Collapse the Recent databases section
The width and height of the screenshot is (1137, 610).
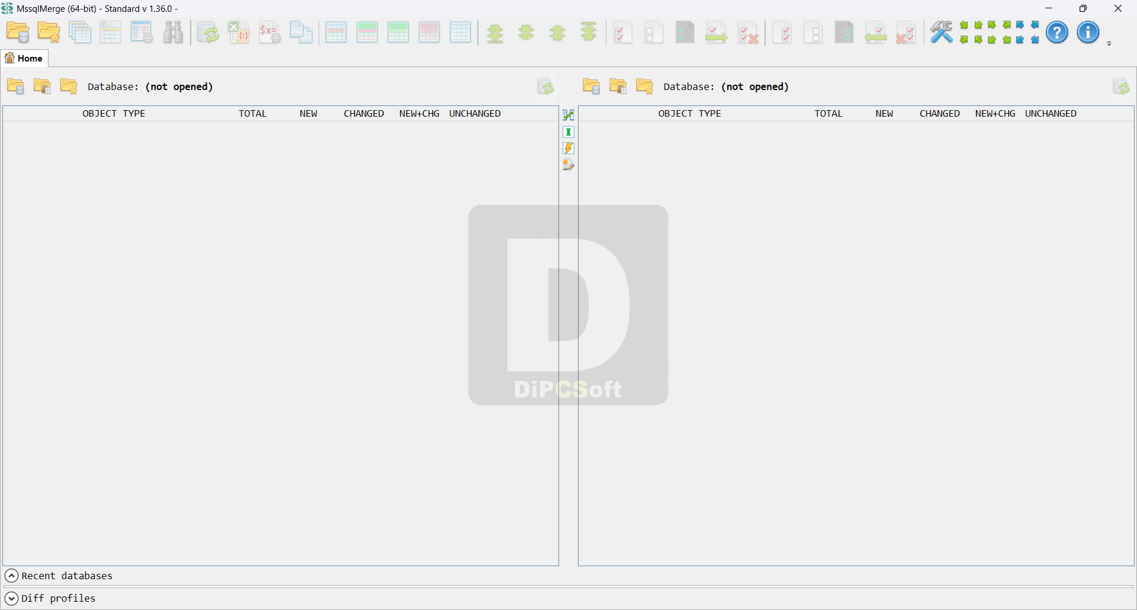(x=11, y=576)
